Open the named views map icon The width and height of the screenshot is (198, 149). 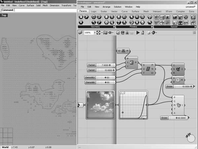[x=105, y=33]
